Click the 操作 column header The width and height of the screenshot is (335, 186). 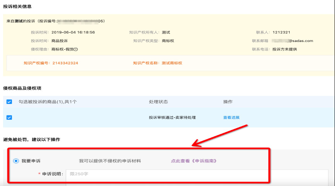click(x=228, y=102)
